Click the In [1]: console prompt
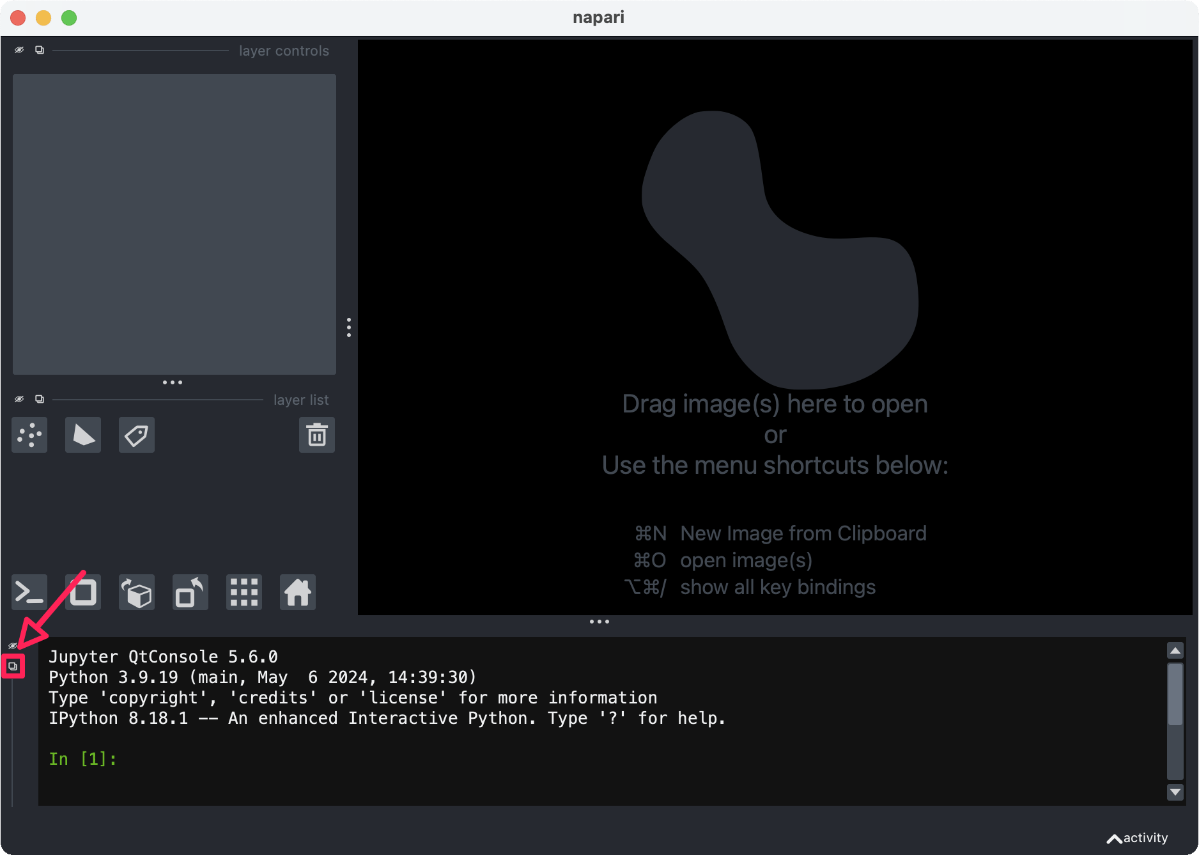Image resolution: width=1199 pixels, height=855 pixels. point(83,759)
